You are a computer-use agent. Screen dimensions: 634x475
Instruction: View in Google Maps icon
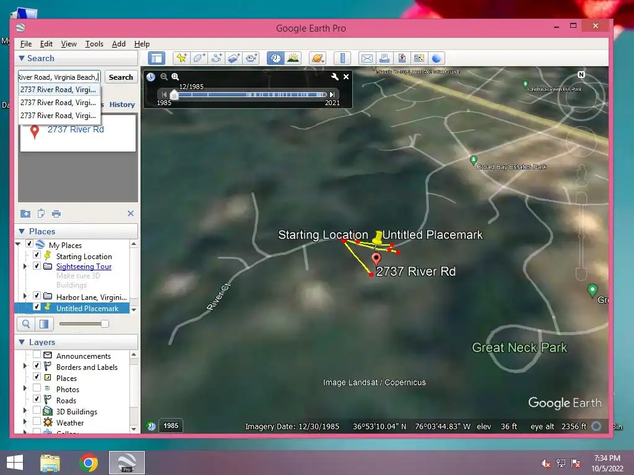coord(419,58)
